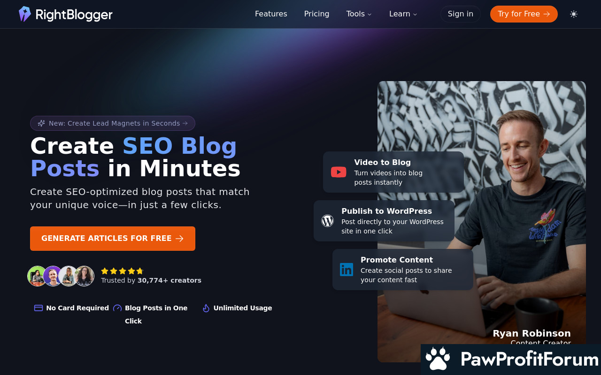Click the speedometer icon beside Blog Posts in One Click
The image size is (601, 375).
117,308
